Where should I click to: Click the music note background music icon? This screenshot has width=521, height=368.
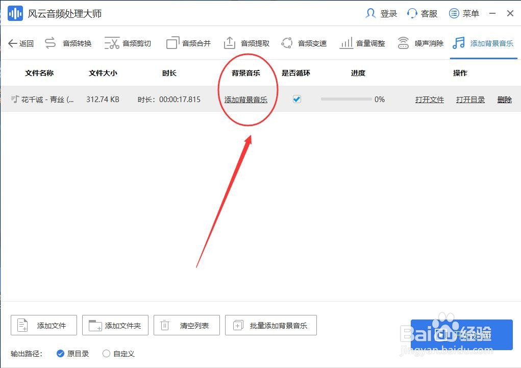pos(459,43)
